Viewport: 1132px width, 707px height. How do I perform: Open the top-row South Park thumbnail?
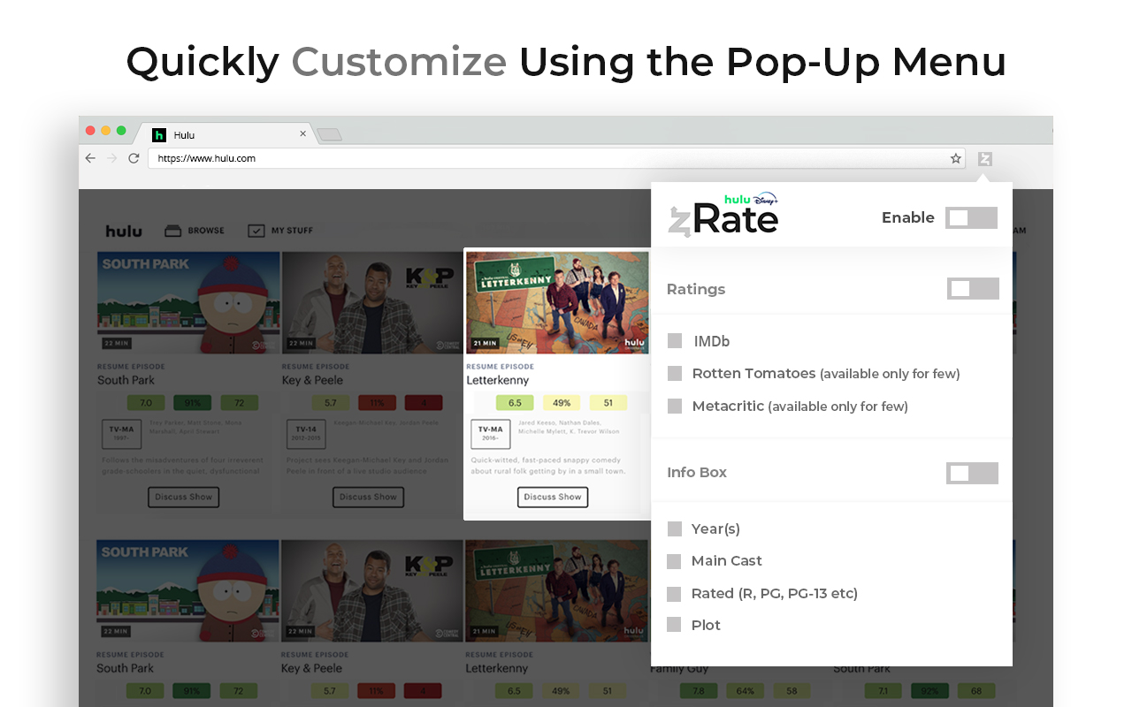tap(188, 302)
